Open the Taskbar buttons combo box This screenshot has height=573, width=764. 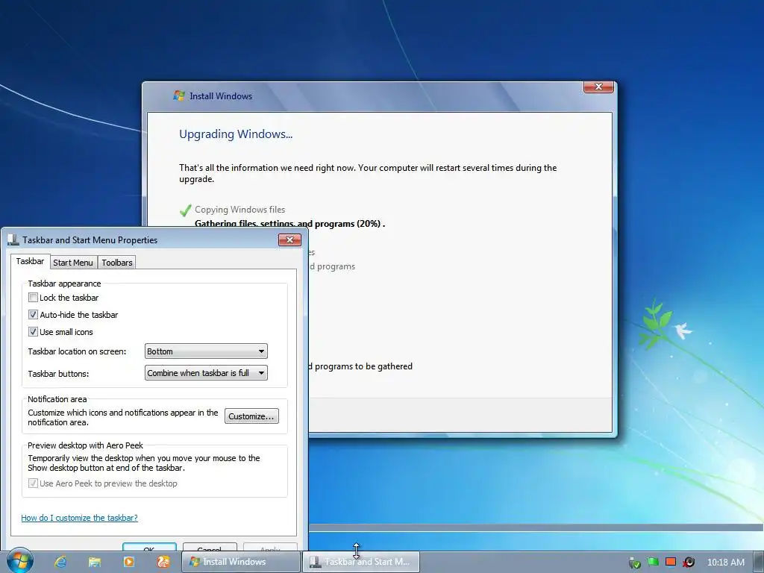click(206, 373)
